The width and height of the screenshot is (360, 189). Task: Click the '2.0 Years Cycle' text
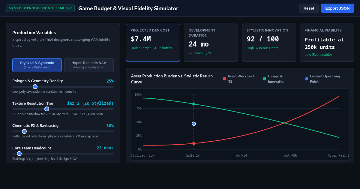(x=200, y=53)
